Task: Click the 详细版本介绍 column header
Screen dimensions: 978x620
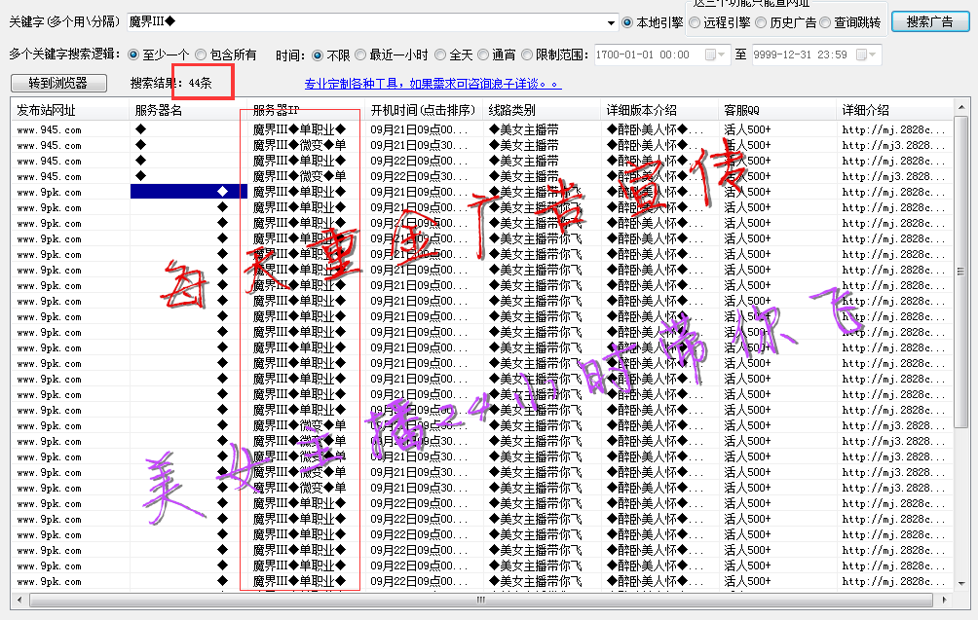Action: (x=659, y=110)
